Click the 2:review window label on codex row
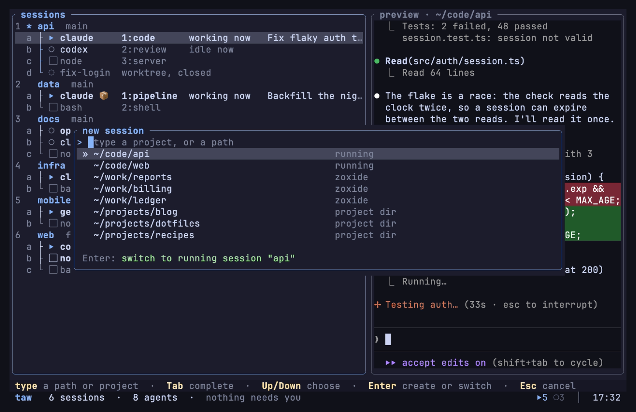Image resolution: width=636 pixels, height=412 pixels. click(x=144, y=49)
